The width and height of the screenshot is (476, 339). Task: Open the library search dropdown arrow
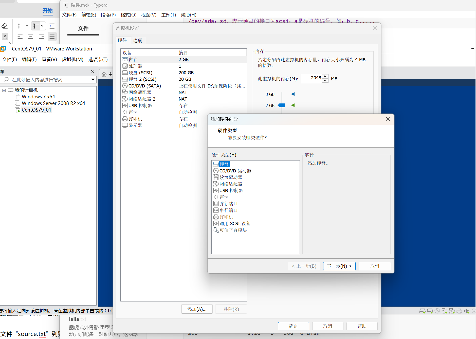point(93,80)
